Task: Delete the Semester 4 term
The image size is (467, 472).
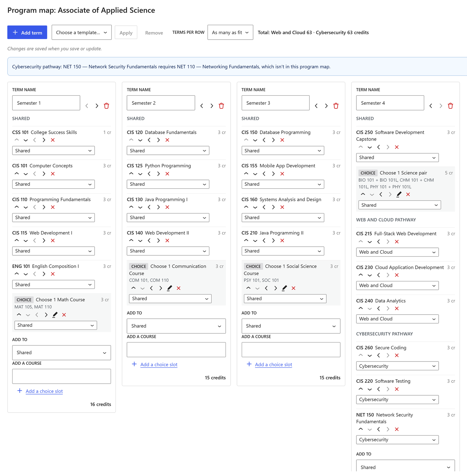Action: point(450,106)
